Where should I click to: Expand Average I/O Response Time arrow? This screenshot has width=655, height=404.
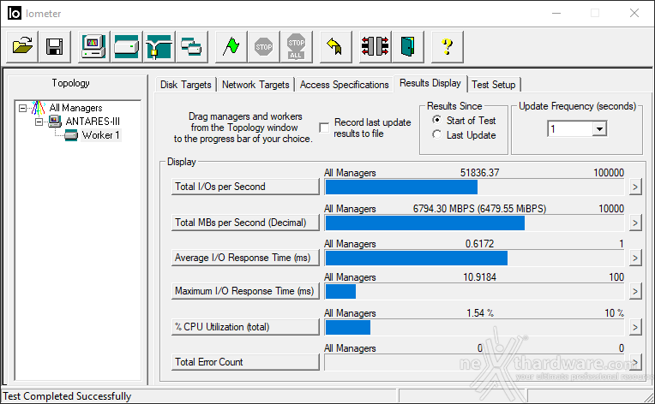click(x=635, y=258)
